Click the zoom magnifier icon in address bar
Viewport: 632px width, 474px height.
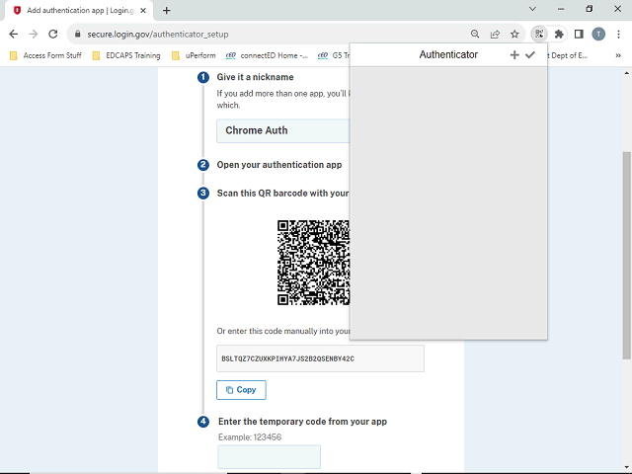(x=475, y=34)
